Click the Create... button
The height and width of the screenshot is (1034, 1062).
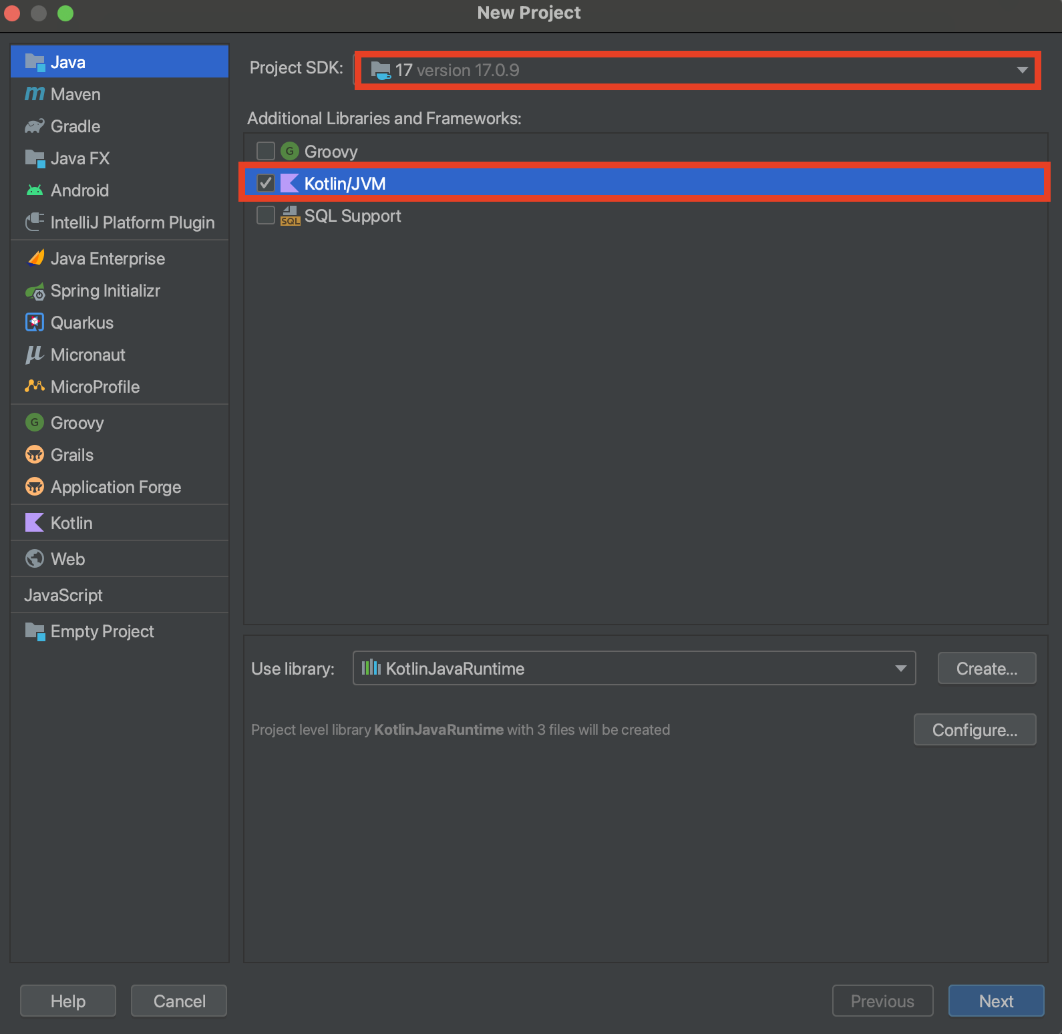coord(987,669)
